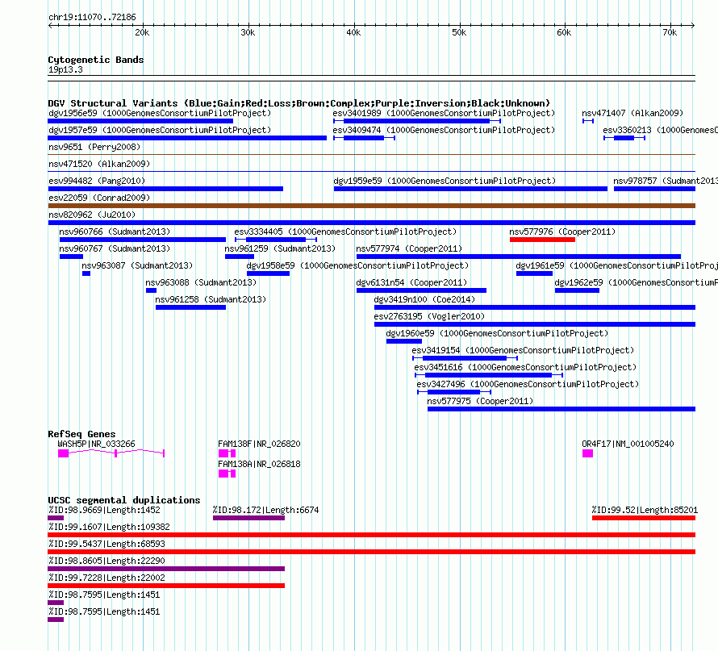This screenshot has width=718, height=651.
Task: Click the red duplication bar of length 85201
Action: [644, 518]
